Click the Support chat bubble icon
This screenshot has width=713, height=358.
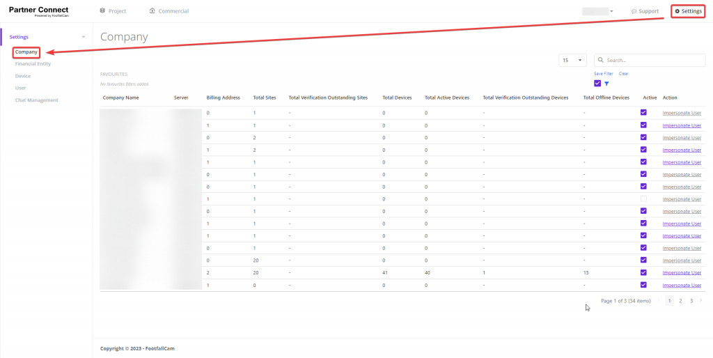[634, 11]
